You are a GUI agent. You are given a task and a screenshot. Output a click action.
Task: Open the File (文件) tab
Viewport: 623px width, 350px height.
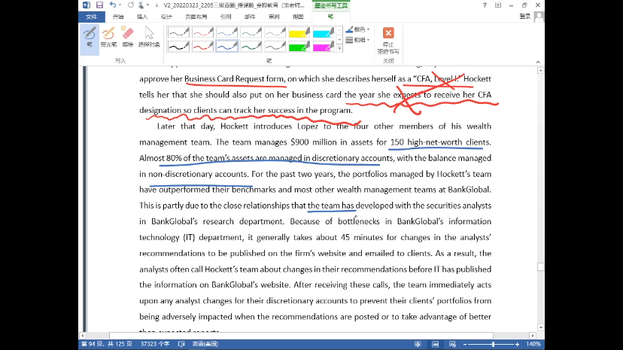[x=90, y=16]
